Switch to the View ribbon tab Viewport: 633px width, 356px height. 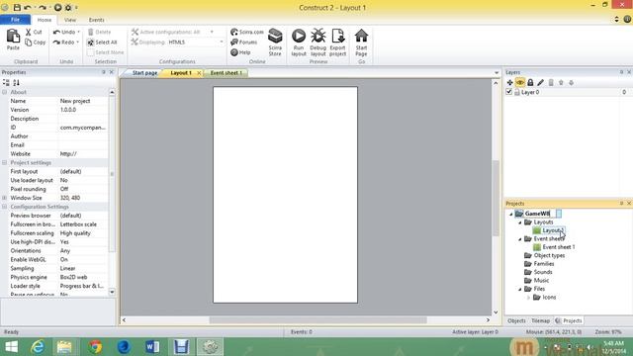[70, 20]
